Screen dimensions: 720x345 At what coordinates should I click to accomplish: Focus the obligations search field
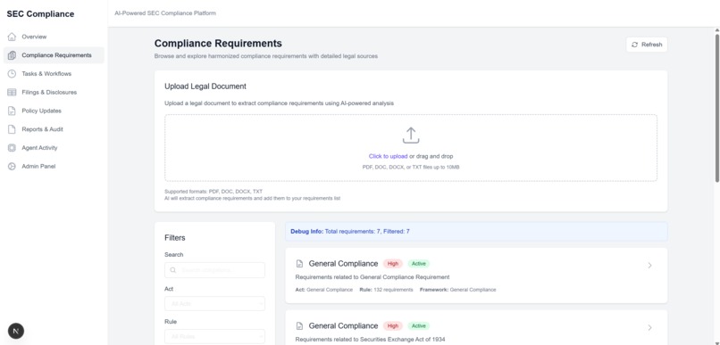click(x=214, y=270)
